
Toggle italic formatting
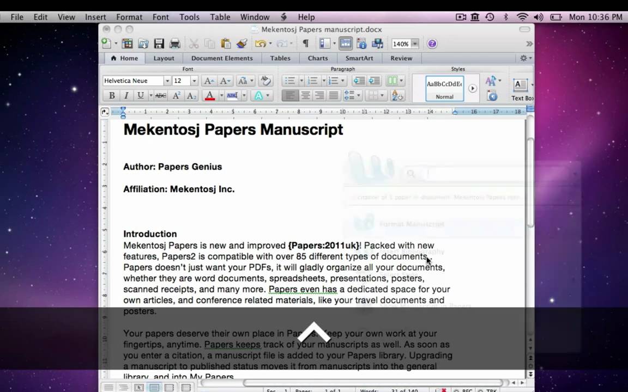click(126, 96)
